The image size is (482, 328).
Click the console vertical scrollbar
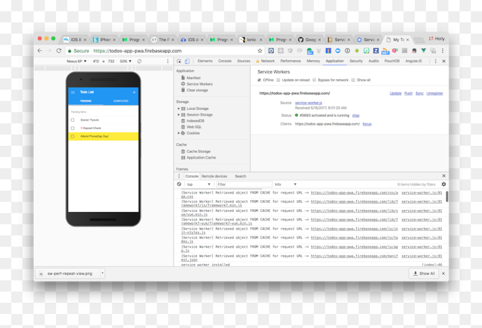click(x=447, y=197)
